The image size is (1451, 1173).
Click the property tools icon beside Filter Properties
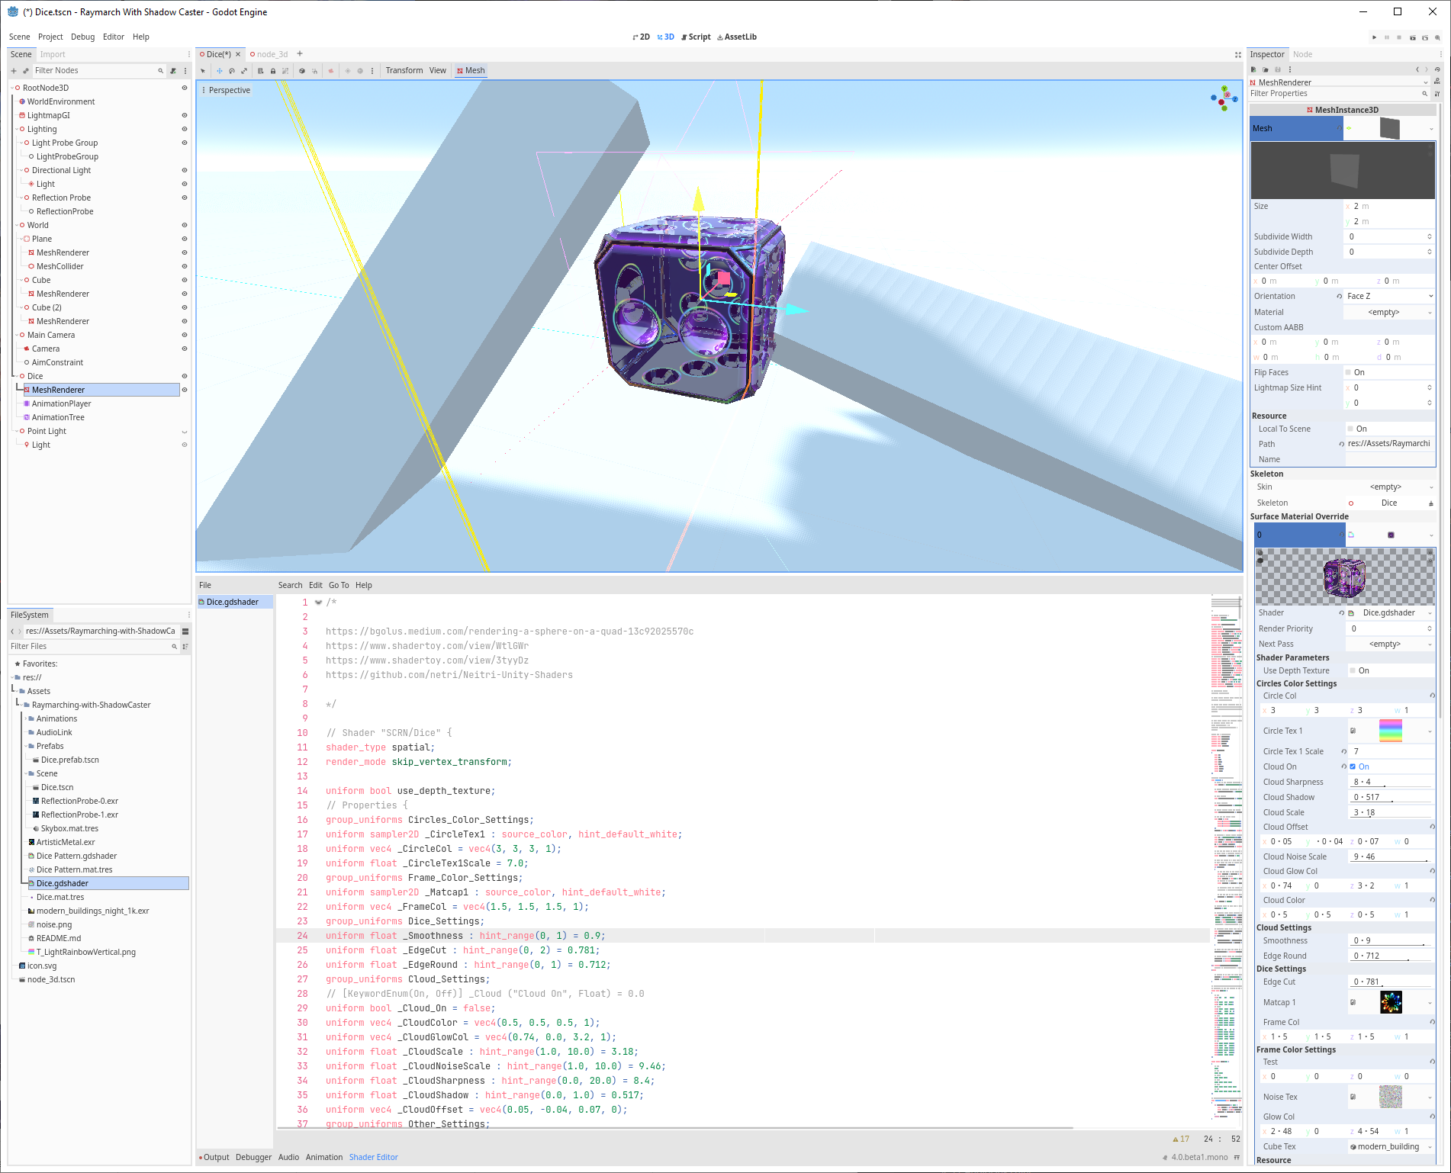(1437, 94)
